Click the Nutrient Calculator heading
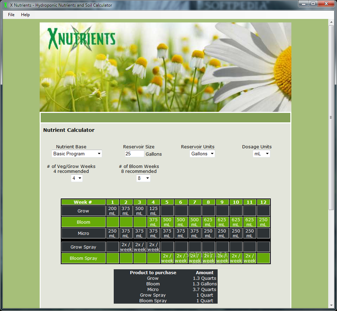The height and width of the screenshot is (311, 337). pyautogui.click(x=69, y=130)
